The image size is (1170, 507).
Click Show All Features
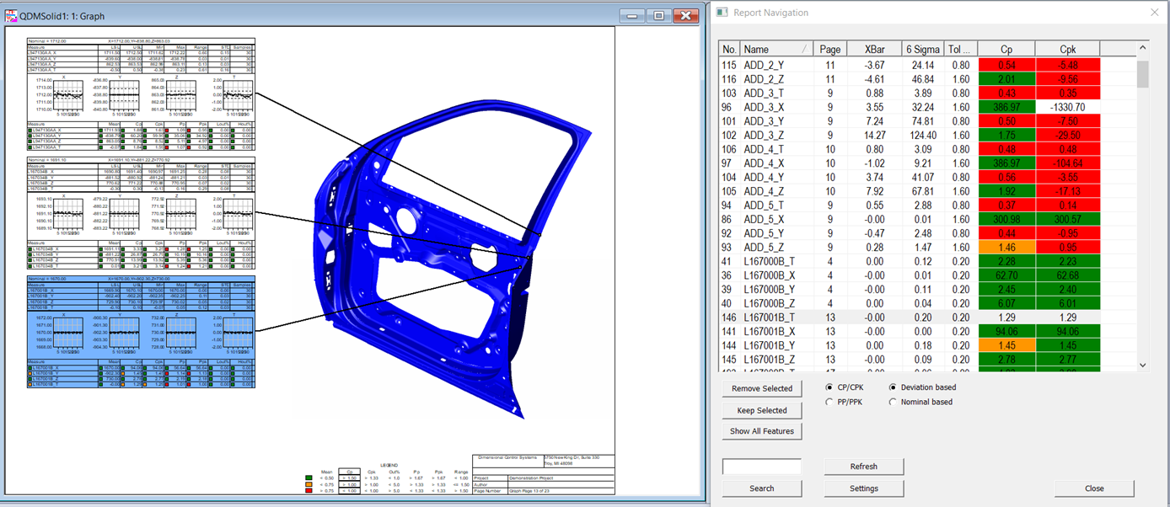point(761,430)
